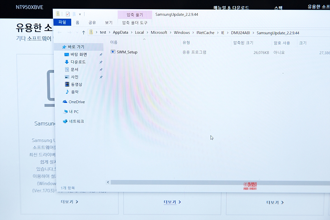
Task: Select DMU24A8I in the address breadcrumb
Action: 240,33
